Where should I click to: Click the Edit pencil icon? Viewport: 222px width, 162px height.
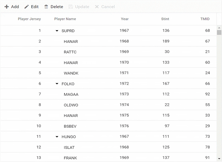coord(26,7)
